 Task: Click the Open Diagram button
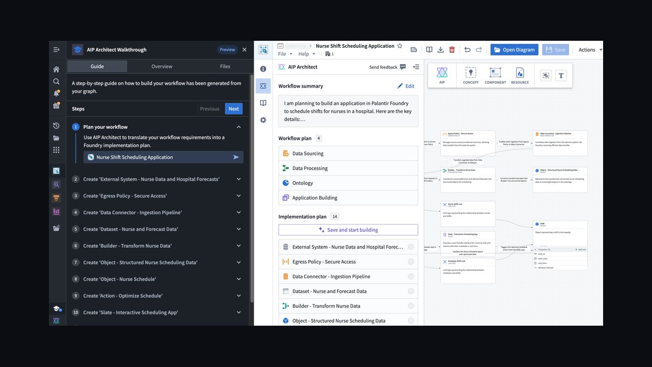(x=515, y=49)
